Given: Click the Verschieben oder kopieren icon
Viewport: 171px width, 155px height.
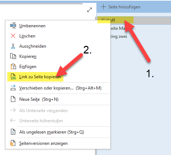Looking at the screenshot, I should point(13,88).
